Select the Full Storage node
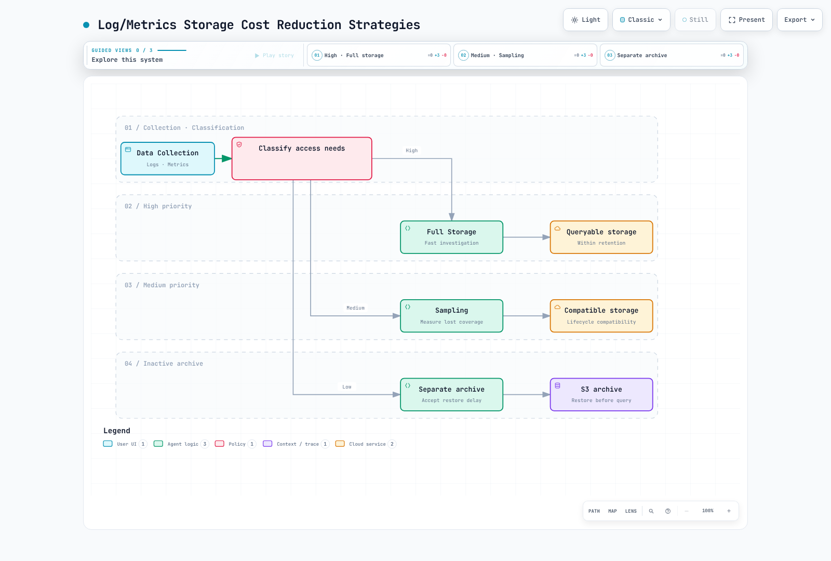 pos(452,237)
